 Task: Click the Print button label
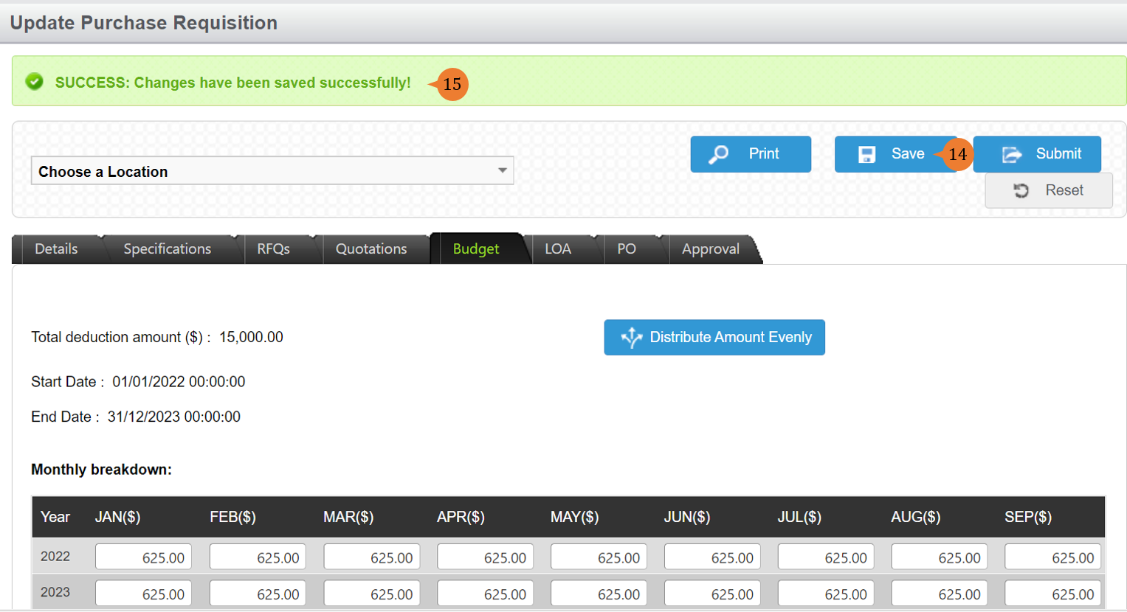(x=764, y=153)
